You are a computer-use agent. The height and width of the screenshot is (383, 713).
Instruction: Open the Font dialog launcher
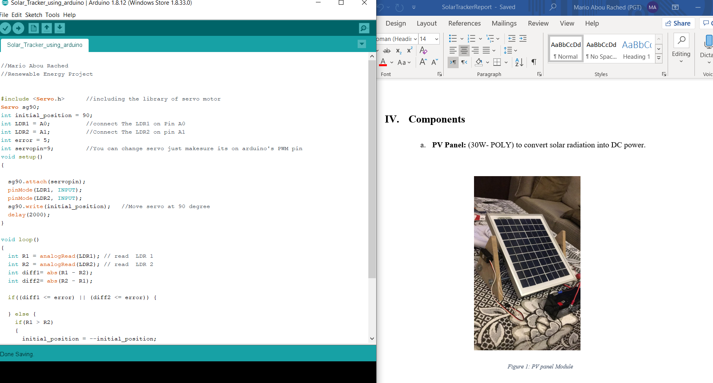[439, 74]
